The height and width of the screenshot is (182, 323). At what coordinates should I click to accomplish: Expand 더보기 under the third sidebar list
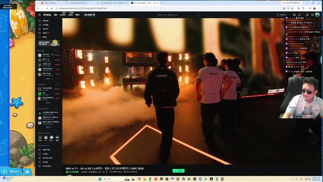coord(48,127)
